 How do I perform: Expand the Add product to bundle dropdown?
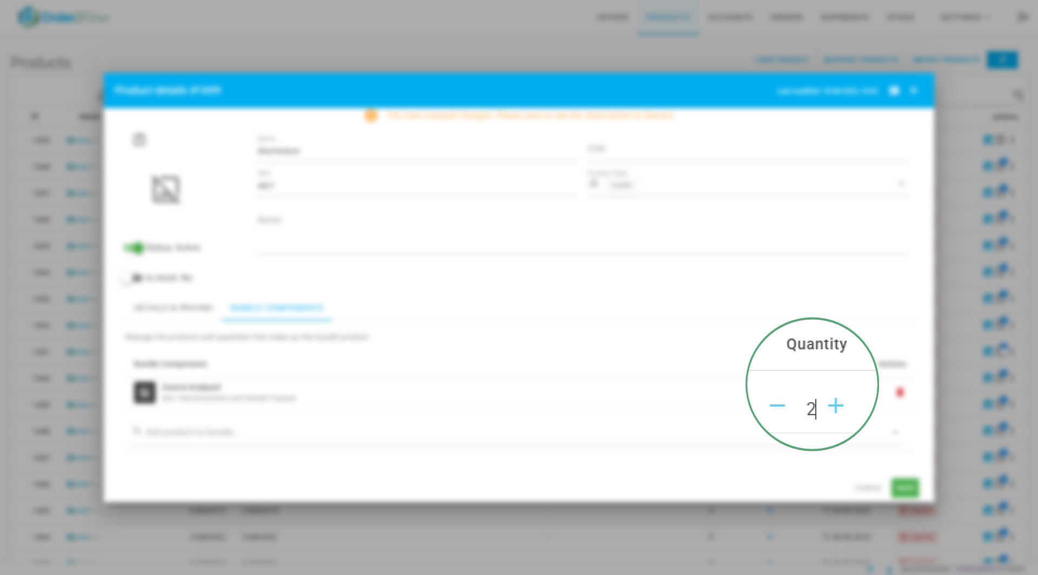click(x=895, y=432)
